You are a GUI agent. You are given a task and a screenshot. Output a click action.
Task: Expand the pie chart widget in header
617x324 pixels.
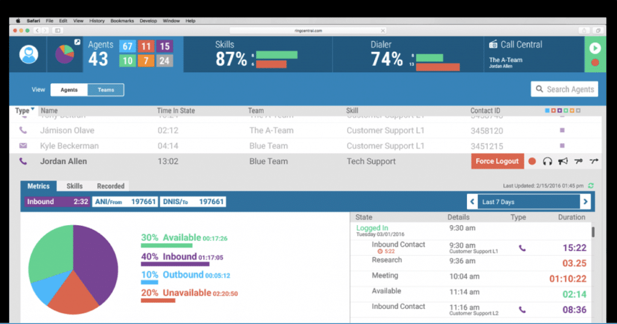coord(77,42)
